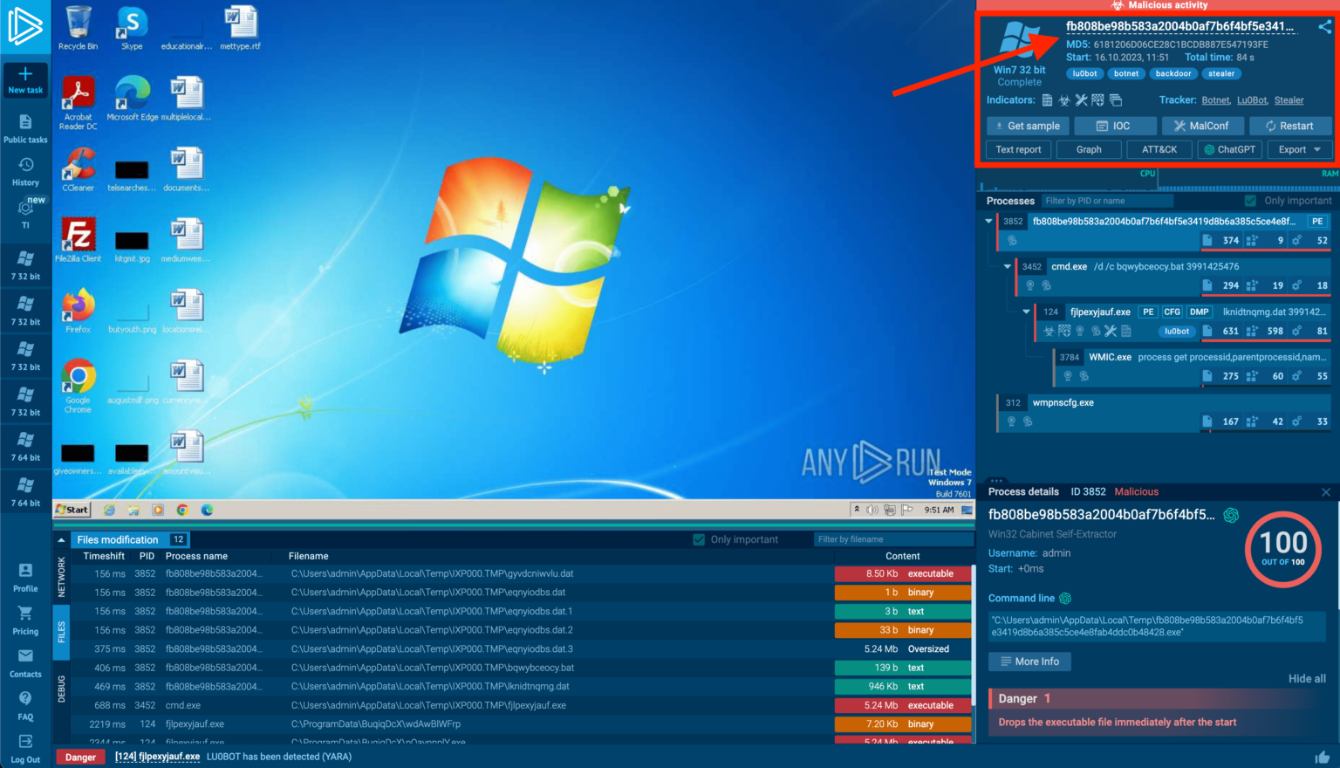The height and width of the screenshot is (768, 1340).
Task: Switch to the NETWORK tab
Action: pos(60,578)
